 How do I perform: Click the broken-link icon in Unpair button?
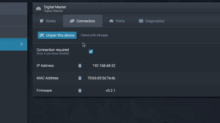tap(42, 35)
